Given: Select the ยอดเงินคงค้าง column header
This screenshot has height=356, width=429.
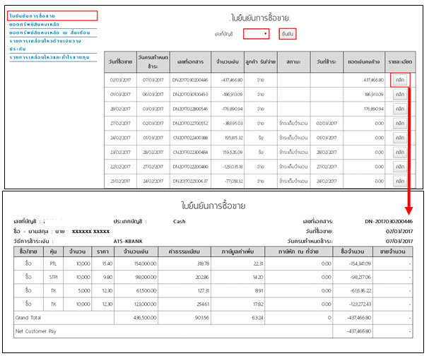Looking at the screenshot, I should tap(364, 61).
